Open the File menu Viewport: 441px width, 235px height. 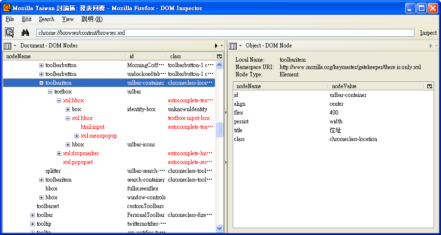(x=10, y=19)
